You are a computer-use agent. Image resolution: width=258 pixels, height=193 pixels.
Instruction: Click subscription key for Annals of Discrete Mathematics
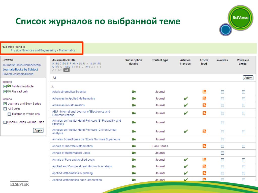[x=134, y=146]
